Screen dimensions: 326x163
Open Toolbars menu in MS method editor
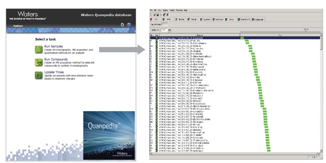click(x=172, y=10)
